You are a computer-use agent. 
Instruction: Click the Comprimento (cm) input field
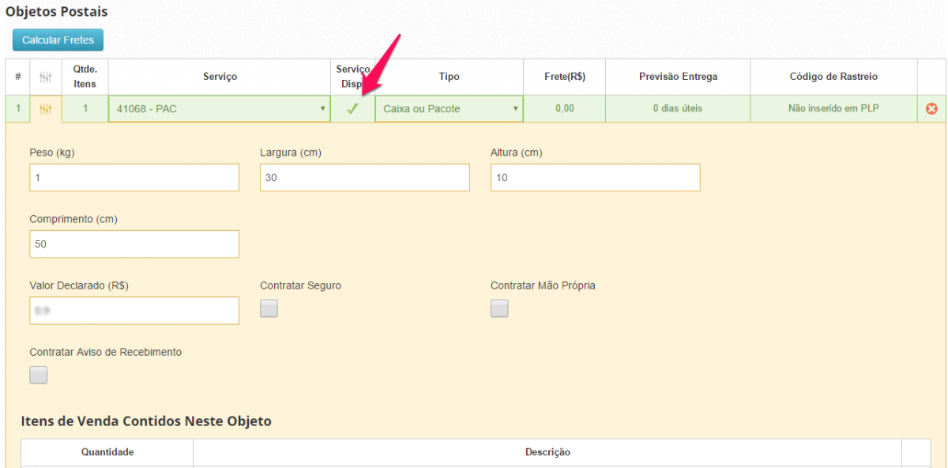click(134, 244)
